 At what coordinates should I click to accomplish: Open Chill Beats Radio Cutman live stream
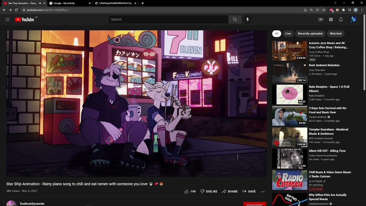(290, 180)
